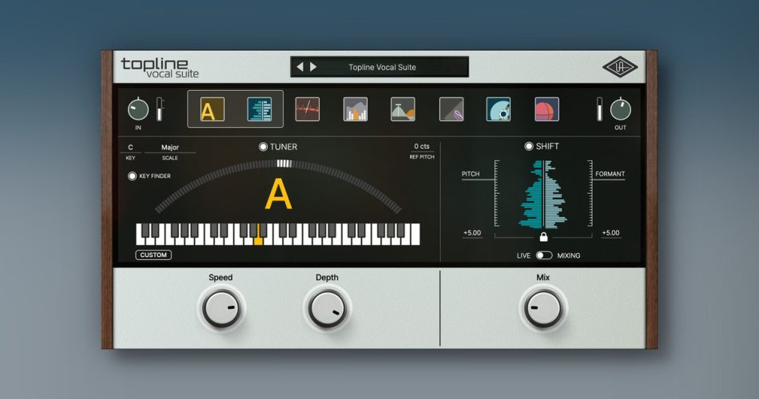The image size is (759, 399).
Task: Toggle the TUNER power button
Action: (263, 147)
